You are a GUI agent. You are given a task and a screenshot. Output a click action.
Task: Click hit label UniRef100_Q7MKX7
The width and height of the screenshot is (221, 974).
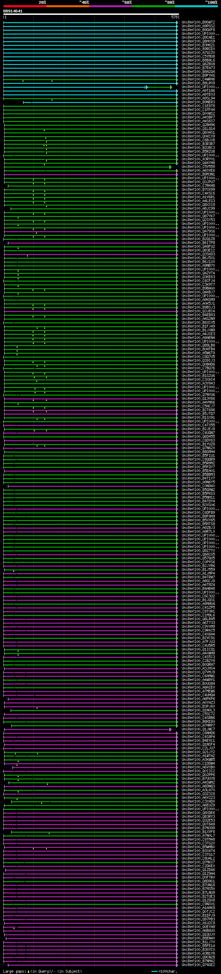(198, 862)
